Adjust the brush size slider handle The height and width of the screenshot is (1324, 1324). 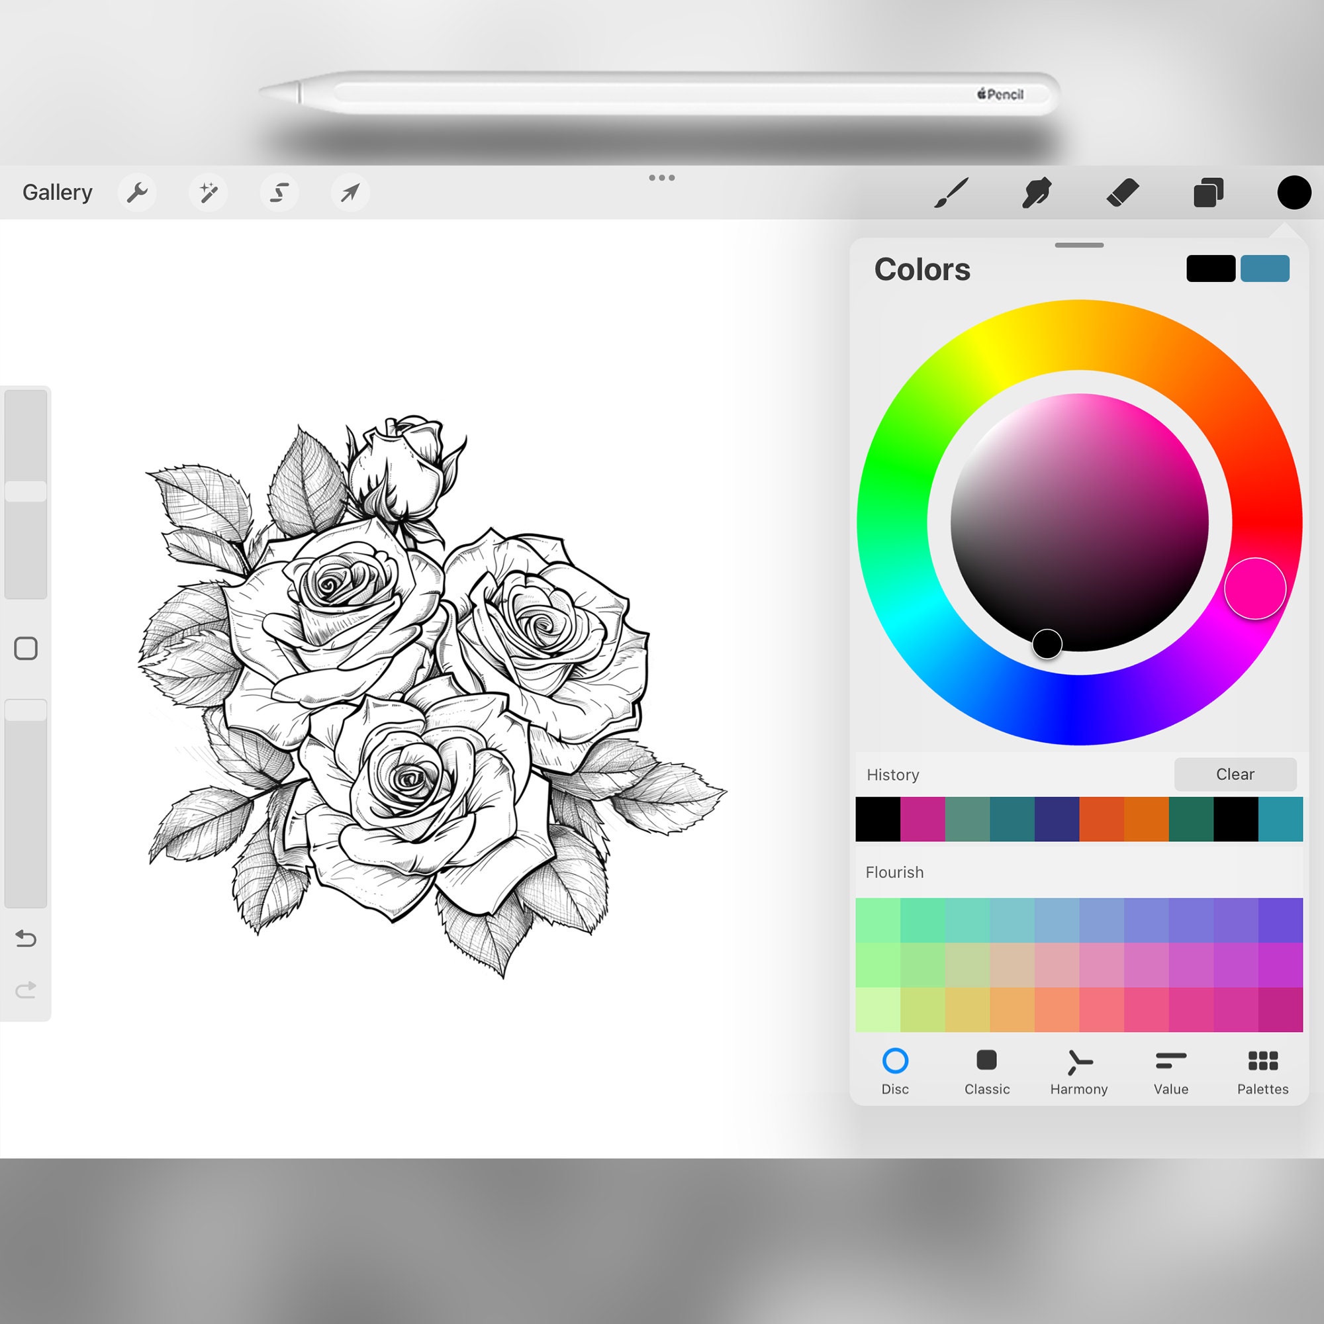pos(26,491)
